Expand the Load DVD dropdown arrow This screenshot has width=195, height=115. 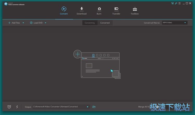(45, 23)
